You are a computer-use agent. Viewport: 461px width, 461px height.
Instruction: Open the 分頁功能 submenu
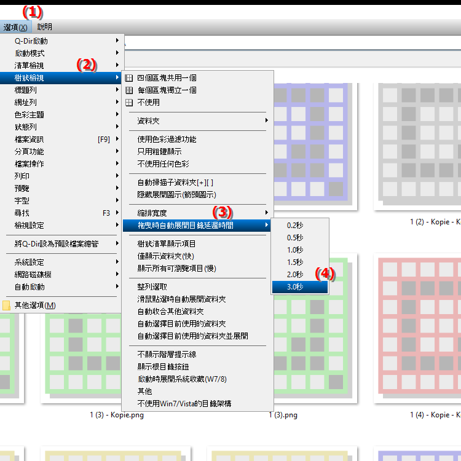point(61,151)
